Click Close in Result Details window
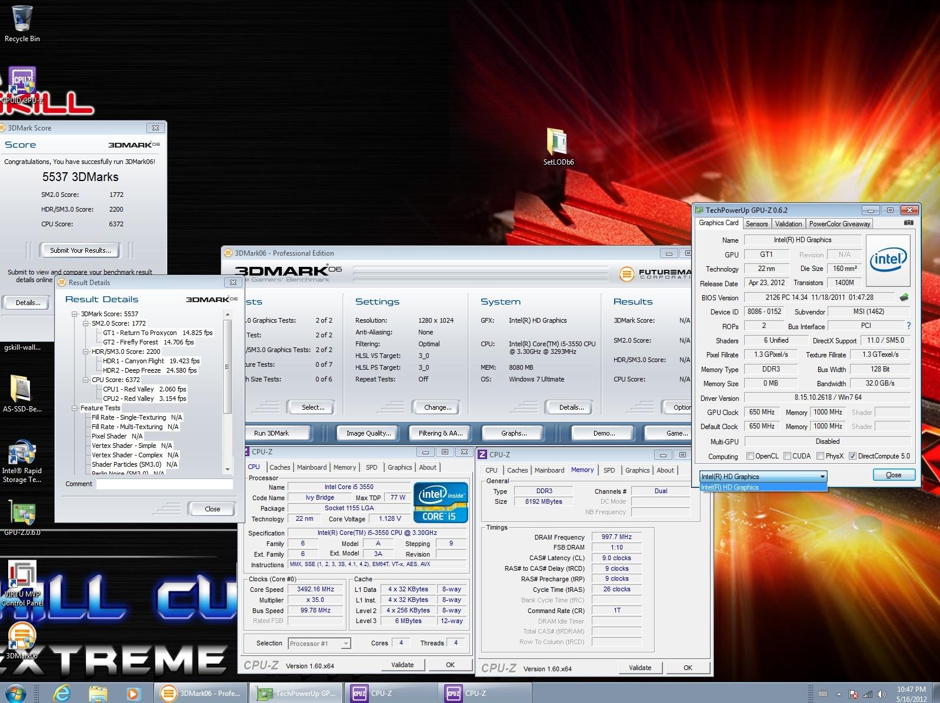 (212, 509)
